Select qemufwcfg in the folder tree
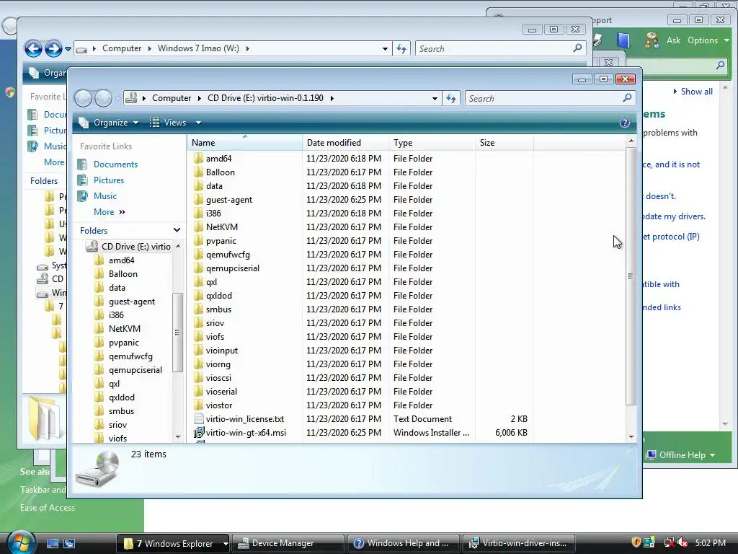This screenshot has width=738, height=554. 130,356
